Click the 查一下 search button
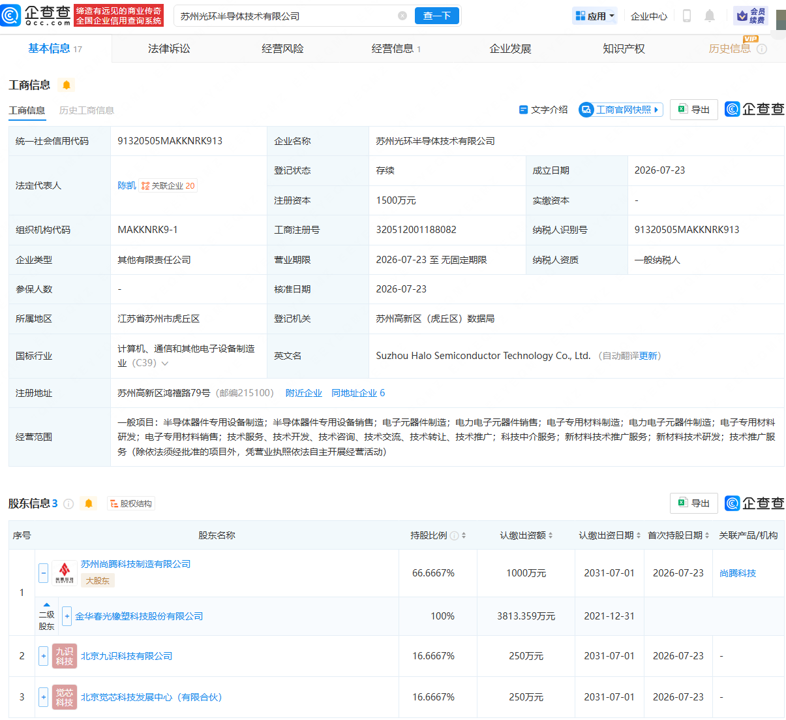This screenshot has height=720, width=786. (437, 16)
